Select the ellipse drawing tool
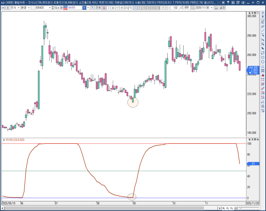Image resolution: width=266 pixels, height=211 pixels. tap(263, 57)
